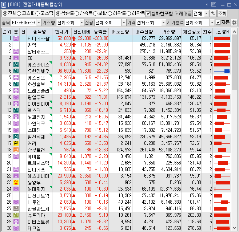Click the scrollbar up arrow
Image resolution: width=239 pixels, height=232 pixels.
click(234, 32)
